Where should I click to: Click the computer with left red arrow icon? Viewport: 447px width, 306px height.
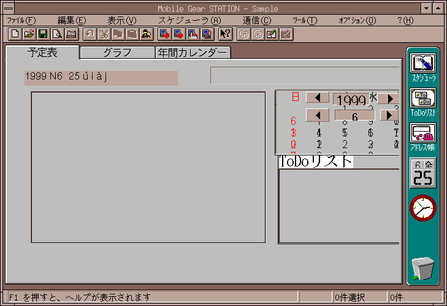[x=164, y=34]
